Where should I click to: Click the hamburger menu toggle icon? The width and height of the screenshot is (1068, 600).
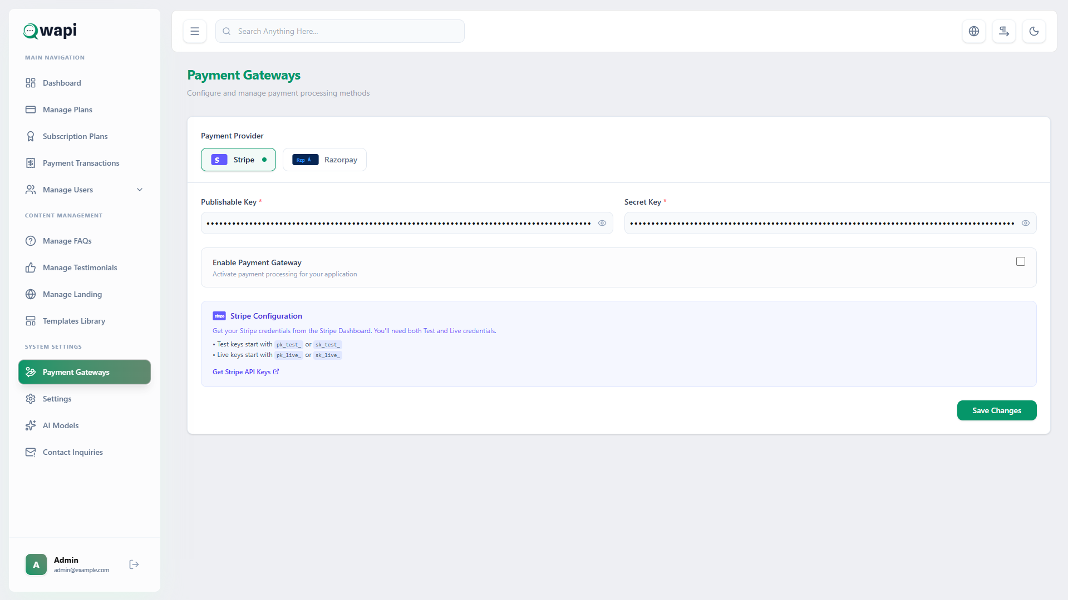click(x=195, y=31)
